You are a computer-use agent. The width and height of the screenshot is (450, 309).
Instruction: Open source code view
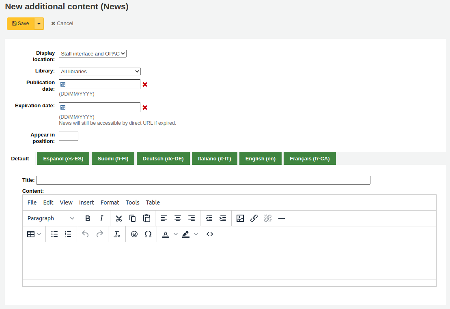[210, 234]
